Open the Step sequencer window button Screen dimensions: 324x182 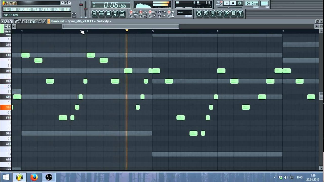point(102,13)
